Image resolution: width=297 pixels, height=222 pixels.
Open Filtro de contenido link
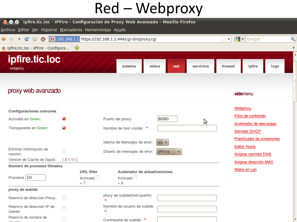(250, 116)
